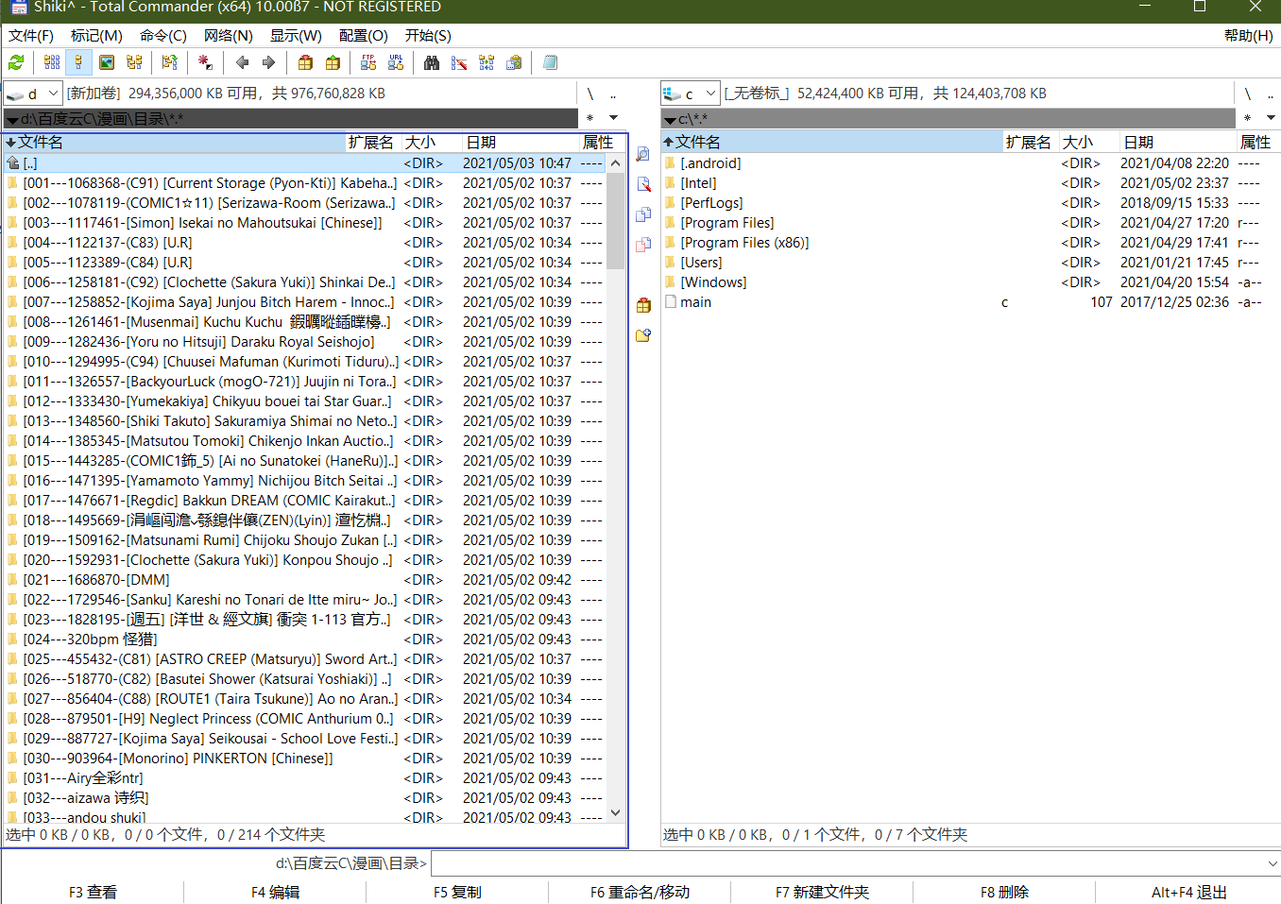Image resolution: width=1281 pixels, height=904 pixels.
Task: Click the F7 新建文件夹 button
Action: (x=822, y=893)
